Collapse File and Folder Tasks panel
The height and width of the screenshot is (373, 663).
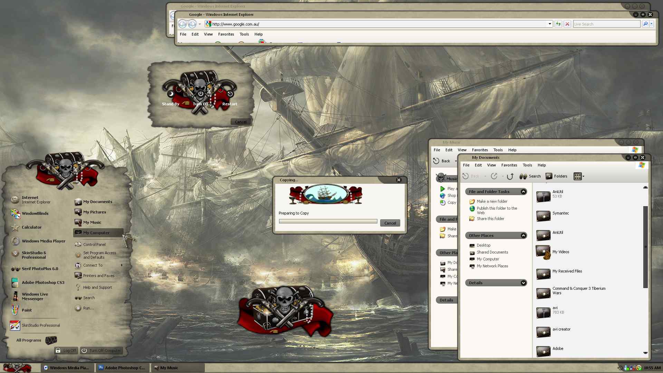(523, 192)
